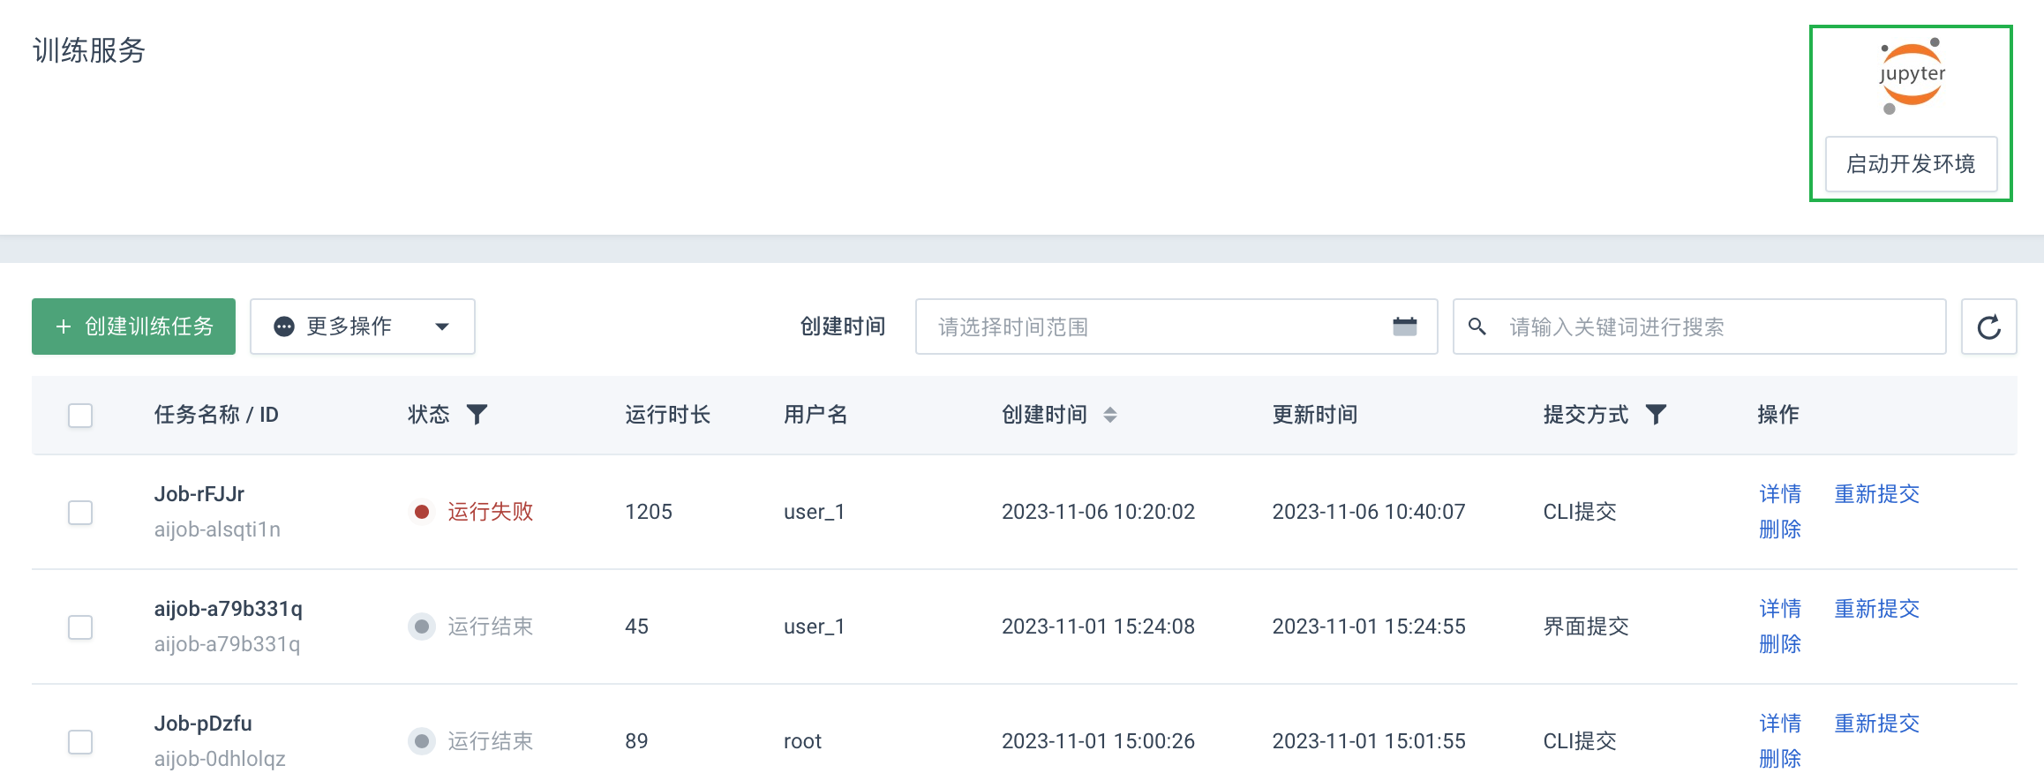Open the 请选择时间范围 date range picker
The height and width of the screenshot is (773, 2044).
point(1176,326)
